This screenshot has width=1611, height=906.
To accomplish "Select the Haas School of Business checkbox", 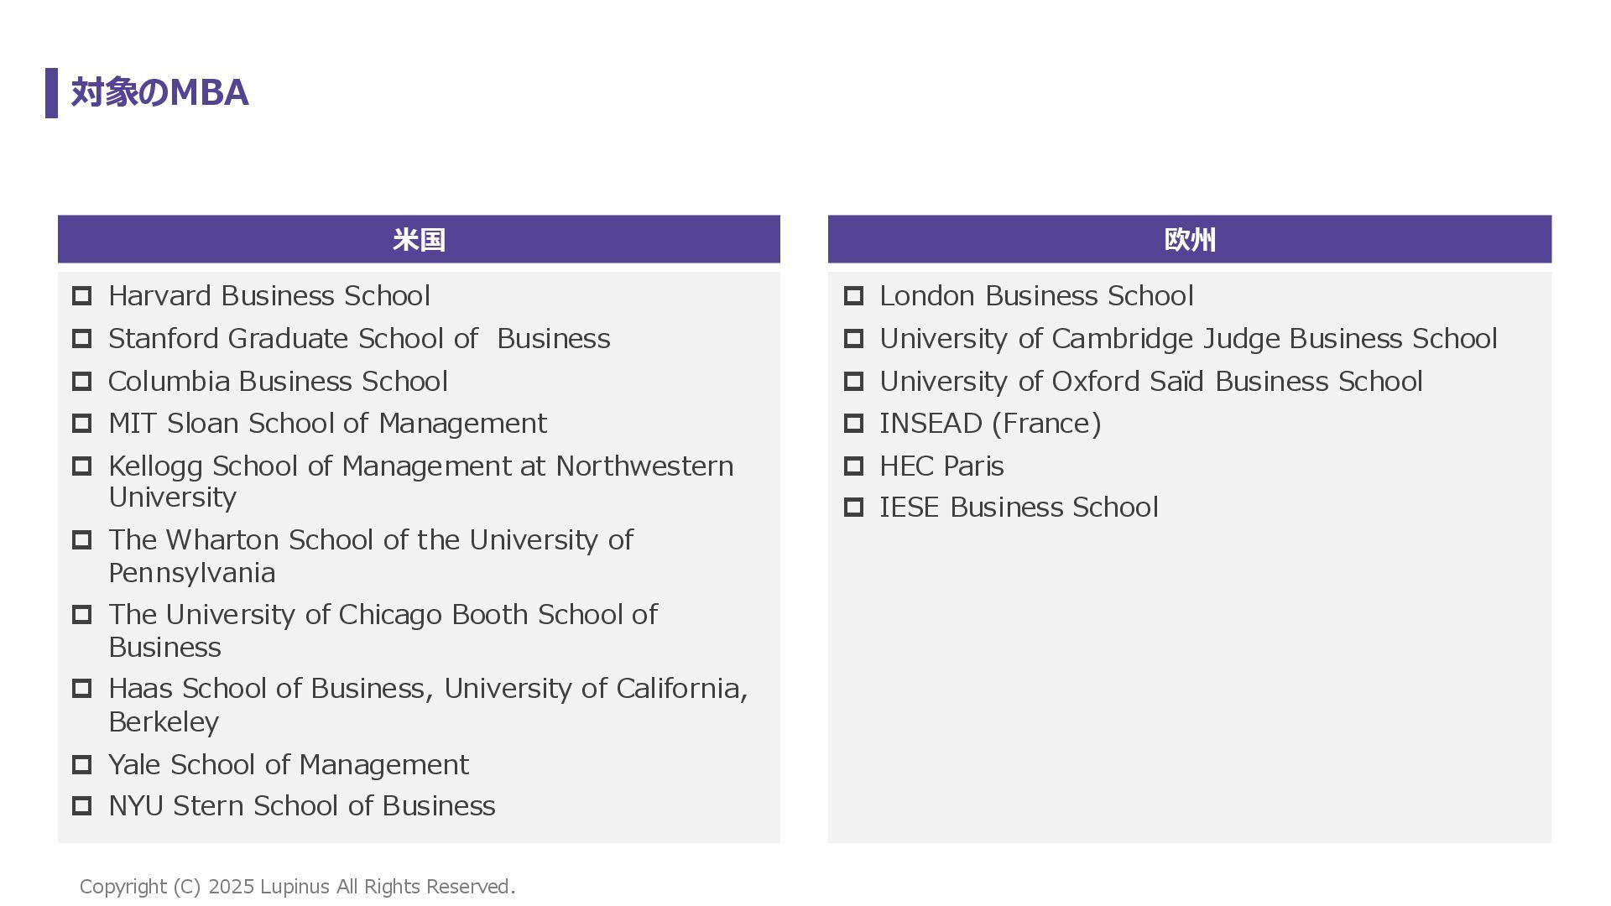I will [81, 689].
